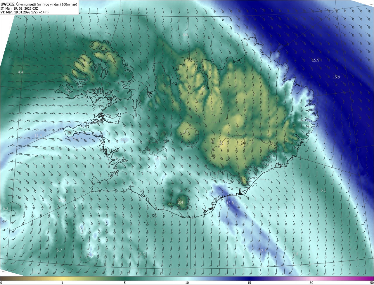The height and width of the screenshot is (285, 374).
Task: Click the 10.5 value label on the map
Action: pyautogui.click(x=157, y=159)
